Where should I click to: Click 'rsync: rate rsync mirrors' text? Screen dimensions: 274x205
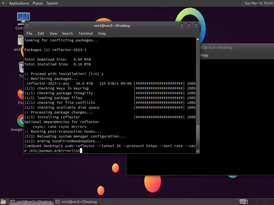pos(60,127)
